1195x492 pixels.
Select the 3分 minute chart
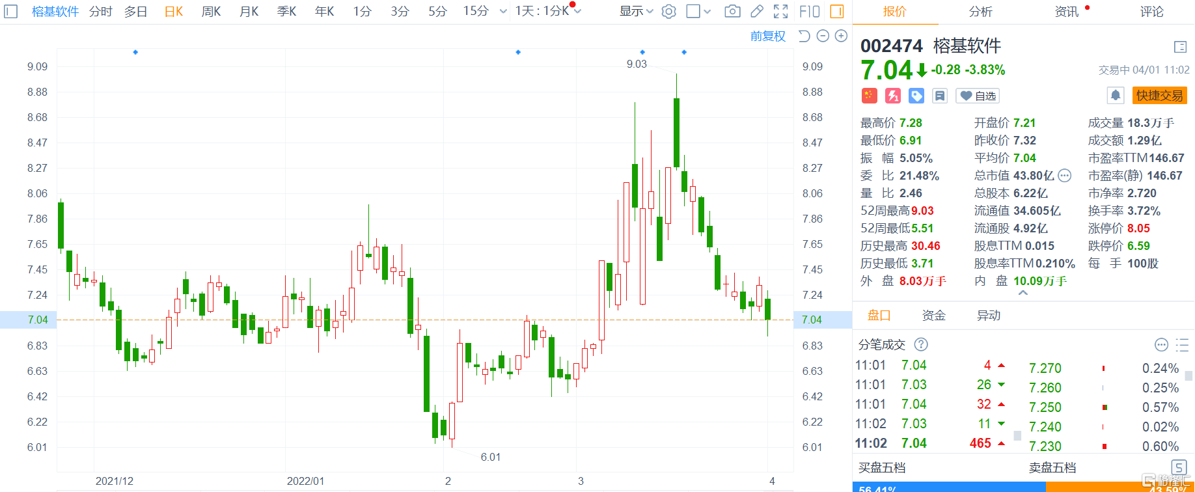click(x=400, y=11)
